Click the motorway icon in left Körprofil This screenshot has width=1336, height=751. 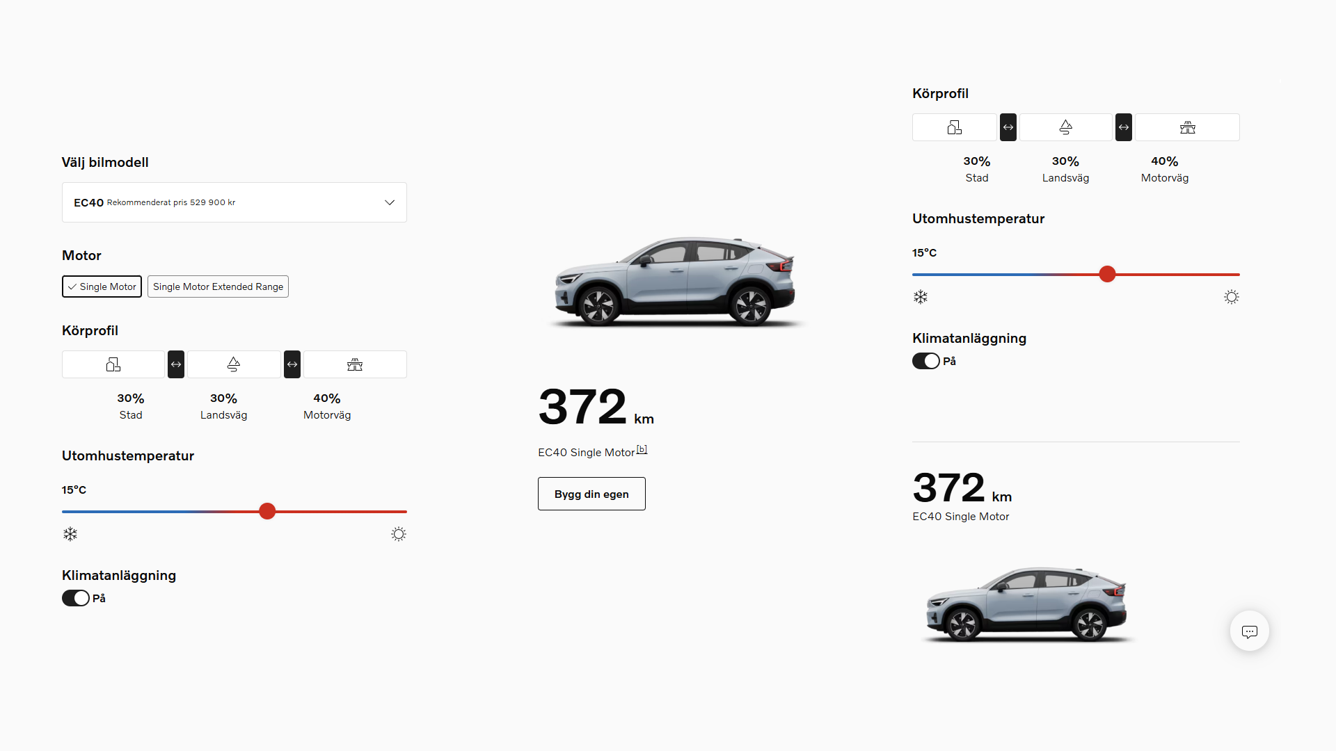[355, 364]
